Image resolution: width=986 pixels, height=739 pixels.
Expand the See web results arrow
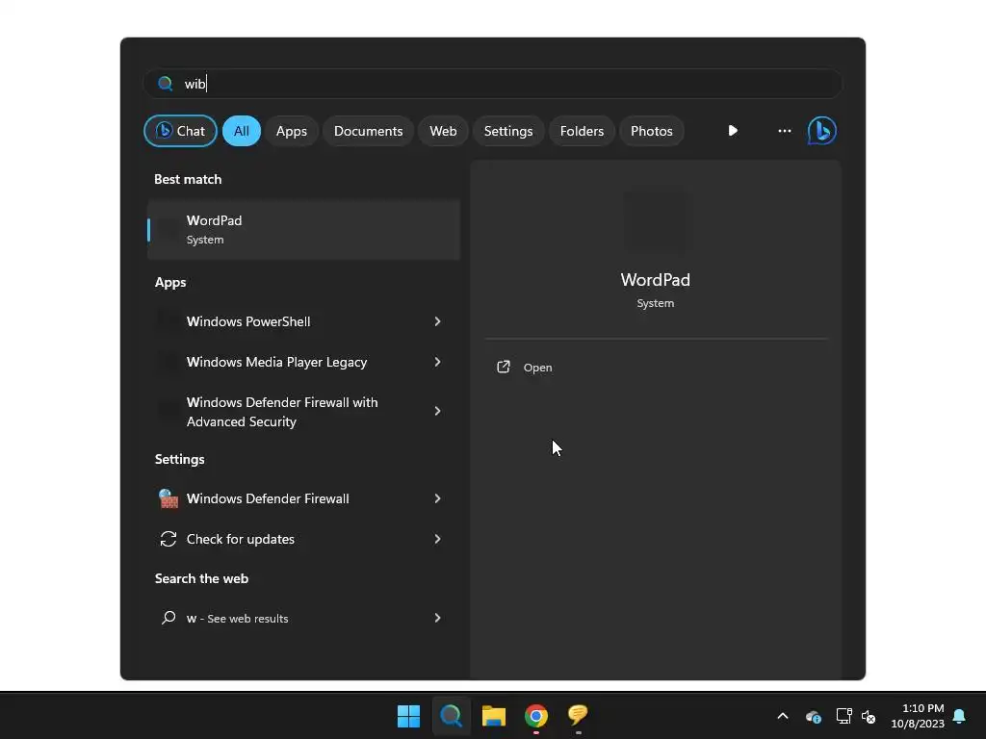437,618
